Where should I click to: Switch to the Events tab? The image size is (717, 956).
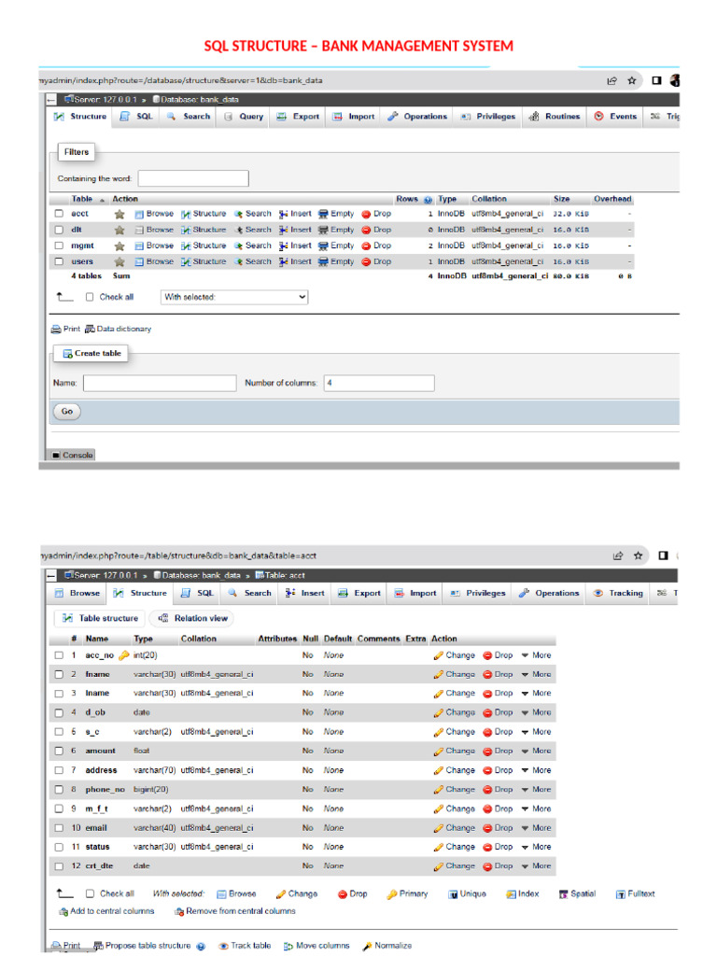point(616,117)
